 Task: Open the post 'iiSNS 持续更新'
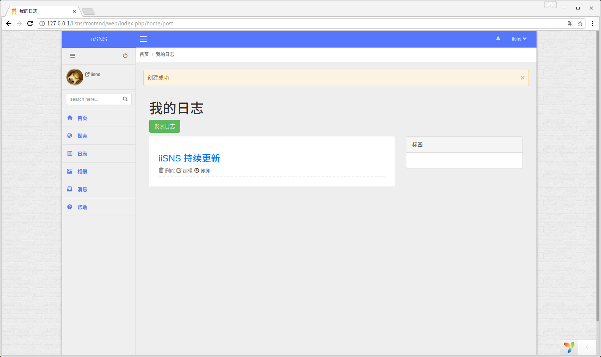point(189,158)
